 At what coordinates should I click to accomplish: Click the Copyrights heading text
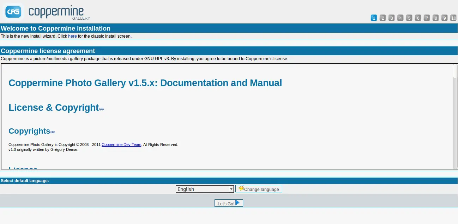[x=29, y=131]
